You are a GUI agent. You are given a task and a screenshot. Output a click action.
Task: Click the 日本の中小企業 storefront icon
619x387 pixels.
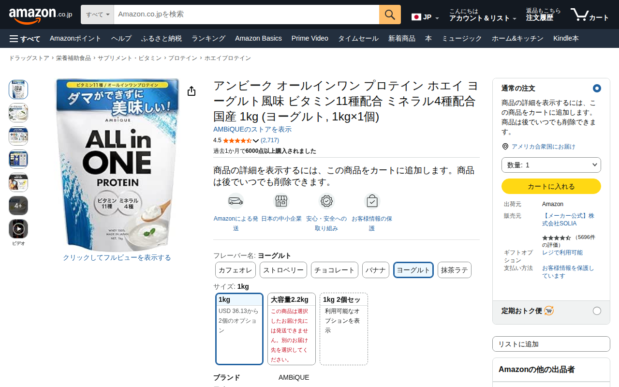(x=281, y=201)
